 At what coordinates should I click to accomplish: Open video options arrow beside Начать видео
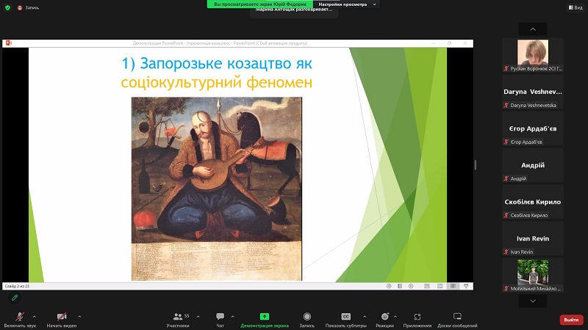coord(79,317)
